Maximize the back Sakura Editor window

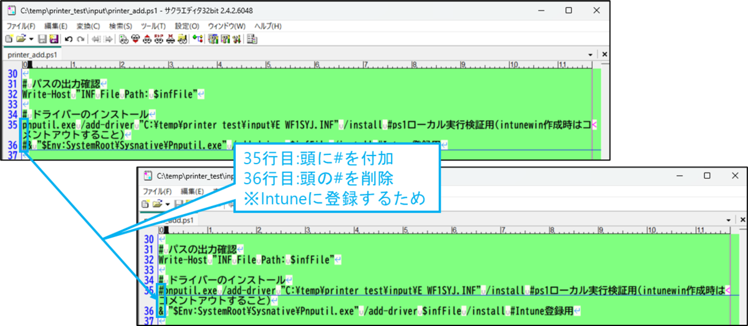tap(568, 11)
